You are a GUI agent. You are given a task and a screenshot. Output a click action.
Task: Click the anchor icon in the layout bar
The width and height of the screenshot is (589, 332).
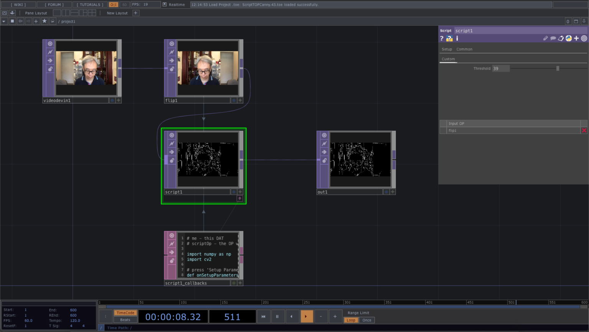click(12, 13)
